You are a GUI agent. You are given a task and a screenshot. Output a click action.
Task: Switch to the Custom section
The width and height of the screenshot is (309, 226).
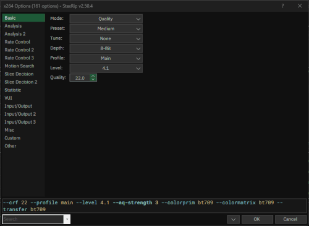pyautogui.click(x=23, y=138)
